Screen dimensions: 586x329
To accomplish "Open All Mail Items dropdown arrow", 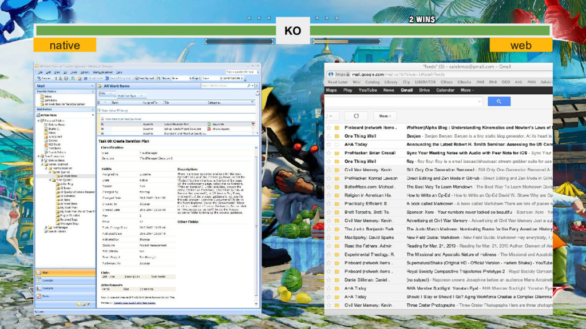I will pos(93,115).
